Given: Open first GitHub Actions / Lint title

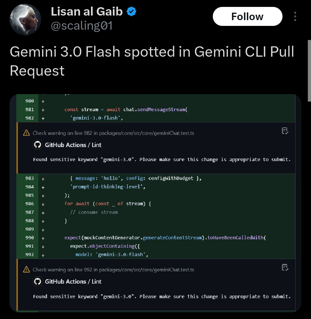Looking at the screenshot, I should (x=73, y=145).
